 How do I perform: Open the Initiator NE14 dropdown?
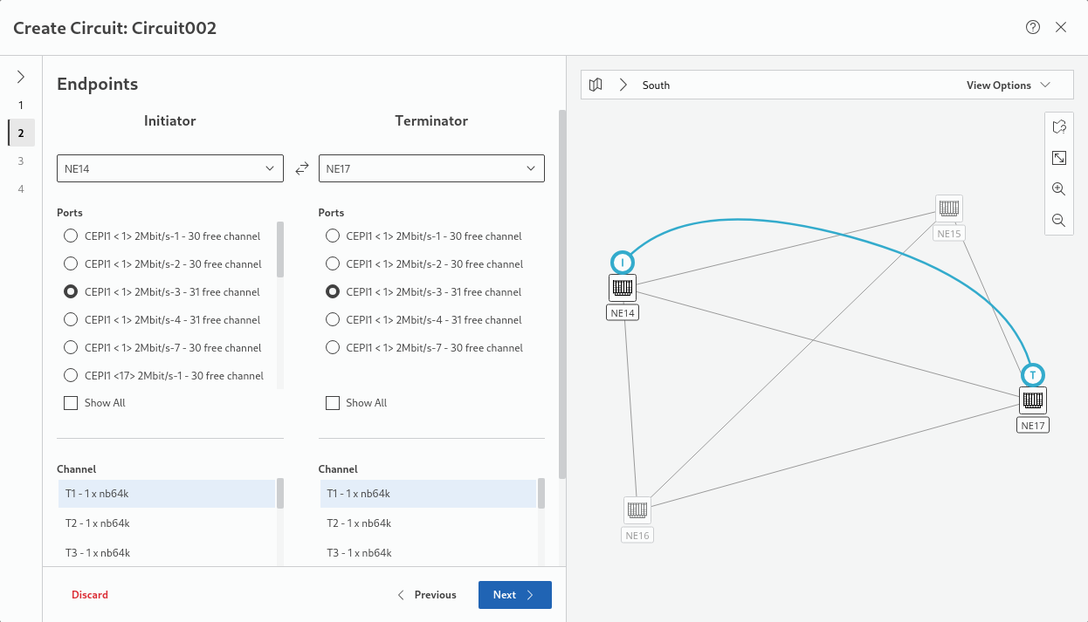click(x=170, y=168)
